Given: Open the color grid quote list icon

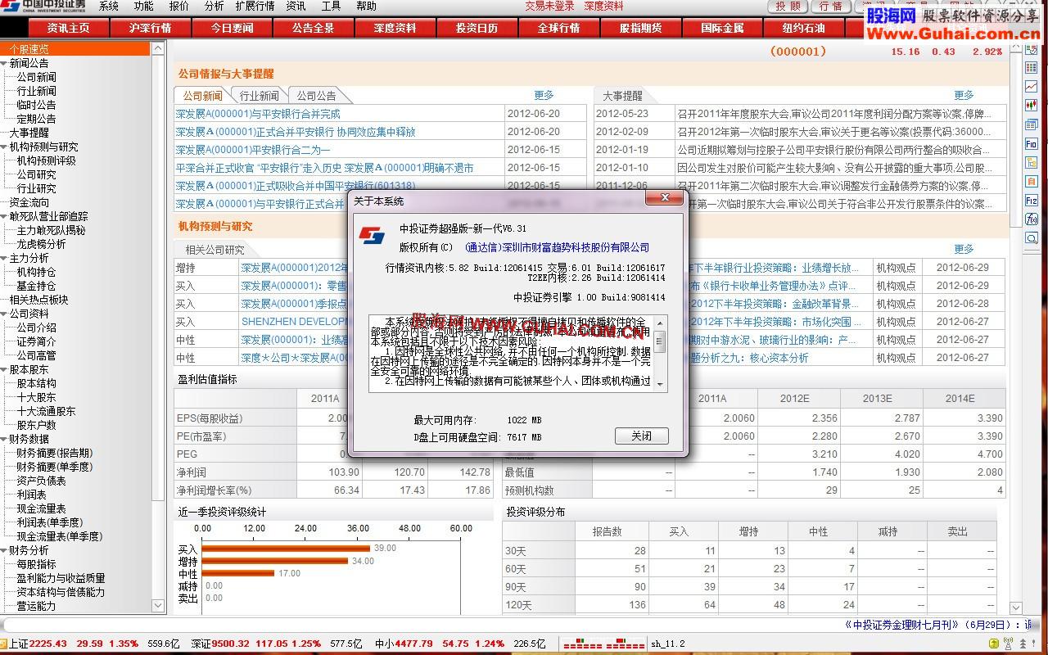Looking at the screenshot, I should (1032, 68).
